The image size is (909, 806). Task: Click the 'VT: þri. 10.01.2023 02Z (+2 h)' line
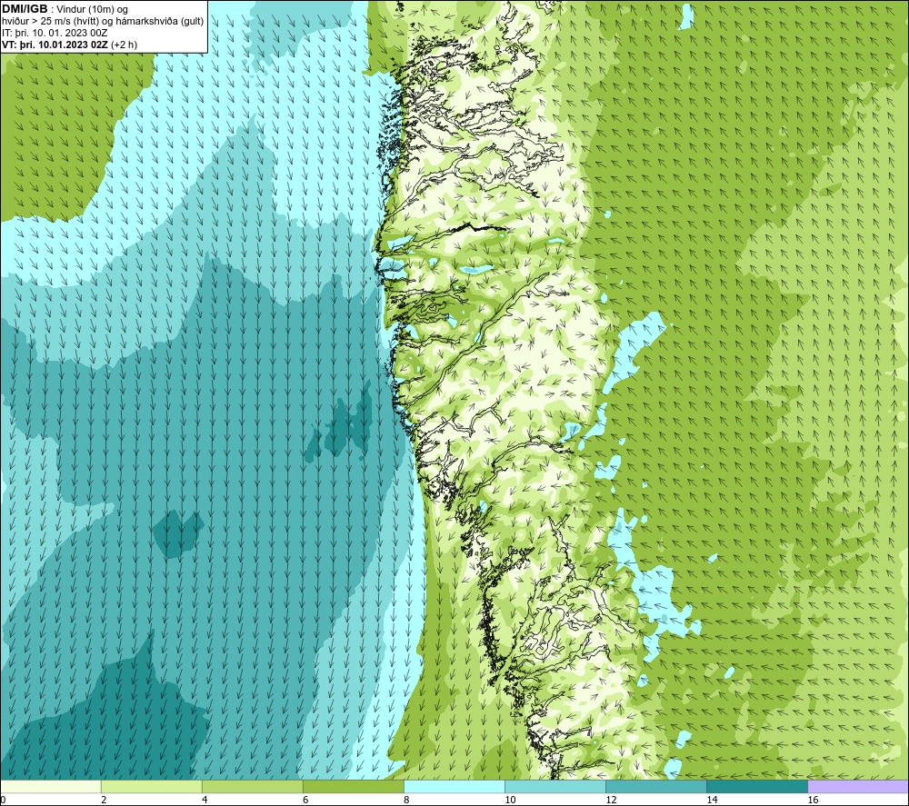(x=70, y=45)
